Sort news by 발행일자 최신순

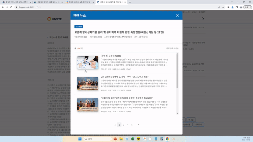click(172, 48)
